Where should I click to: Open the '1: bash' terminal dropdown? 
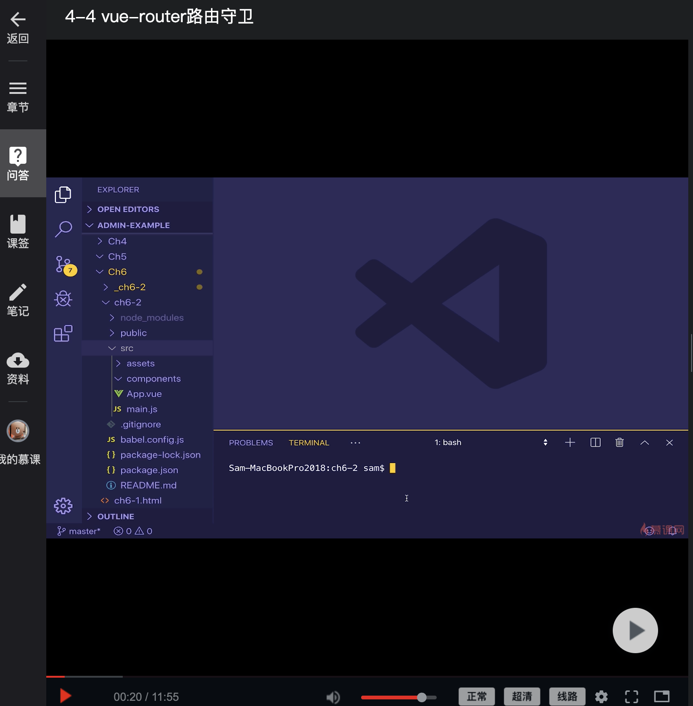tap(491, 443)
